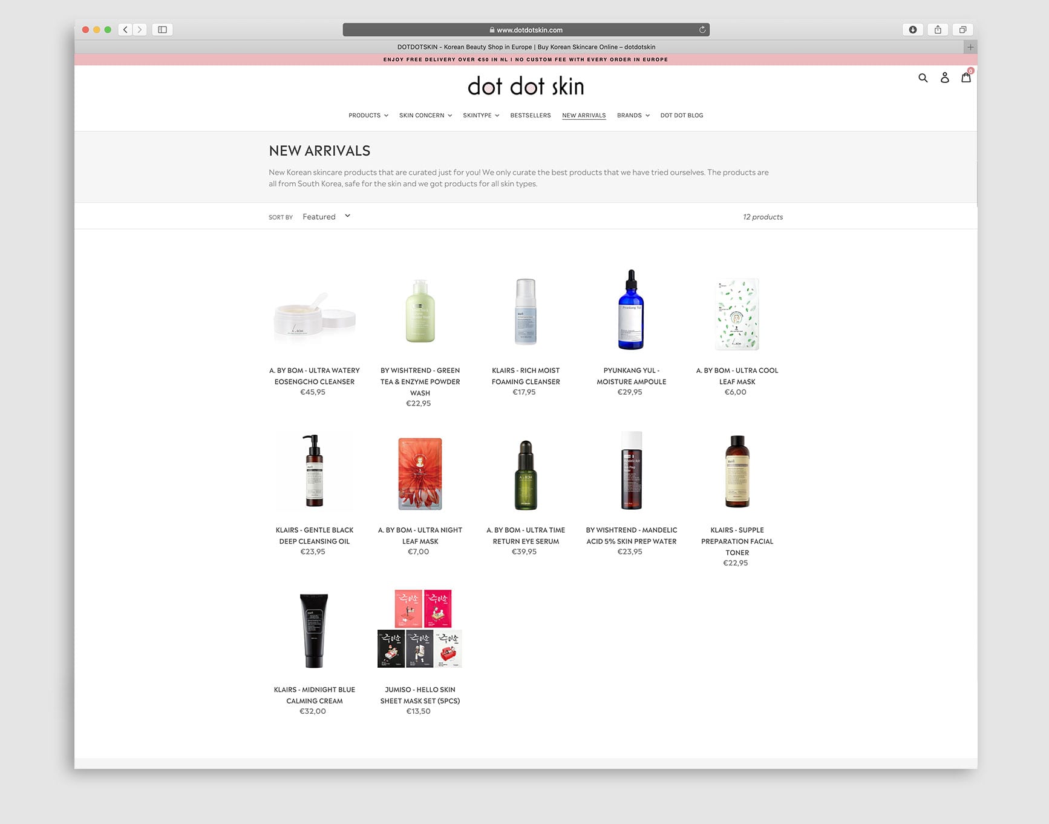The image size is (1049, 824).
Task: Open Safari's share menu
Action: click(938, 30)
